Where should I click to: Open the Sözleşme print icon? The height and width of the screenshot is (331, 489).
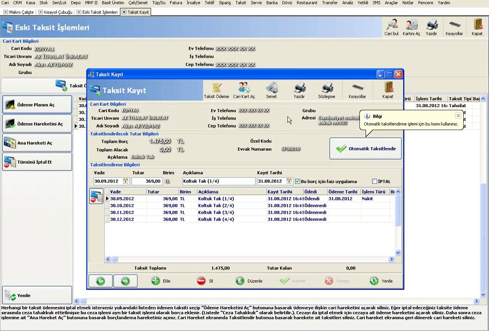coord(327,91)
